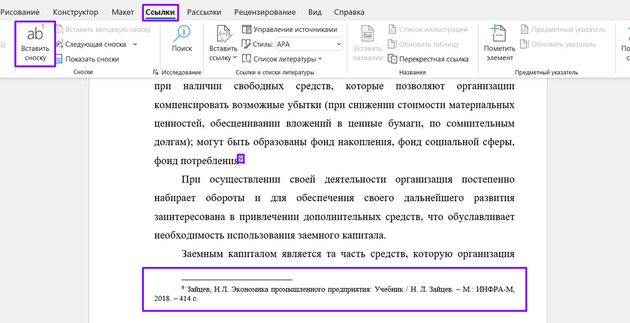Select the Справка tab
630x323 pixels.
pos(349,12)
